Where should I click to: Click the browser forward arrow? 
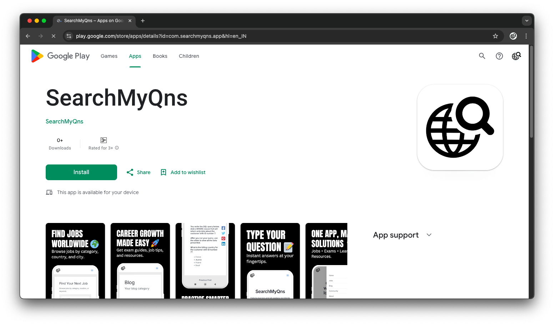click(x=41, y=36)
